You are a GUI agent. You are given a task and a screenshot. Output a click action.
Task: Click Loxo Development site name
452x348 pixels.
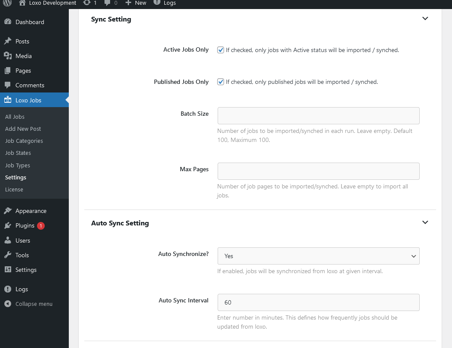53,3
